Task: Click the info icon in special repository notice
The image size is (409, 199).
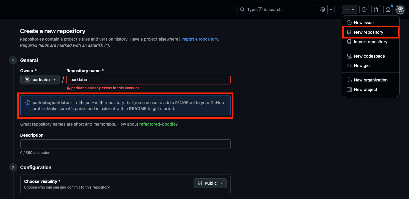Action: point(28,103)
